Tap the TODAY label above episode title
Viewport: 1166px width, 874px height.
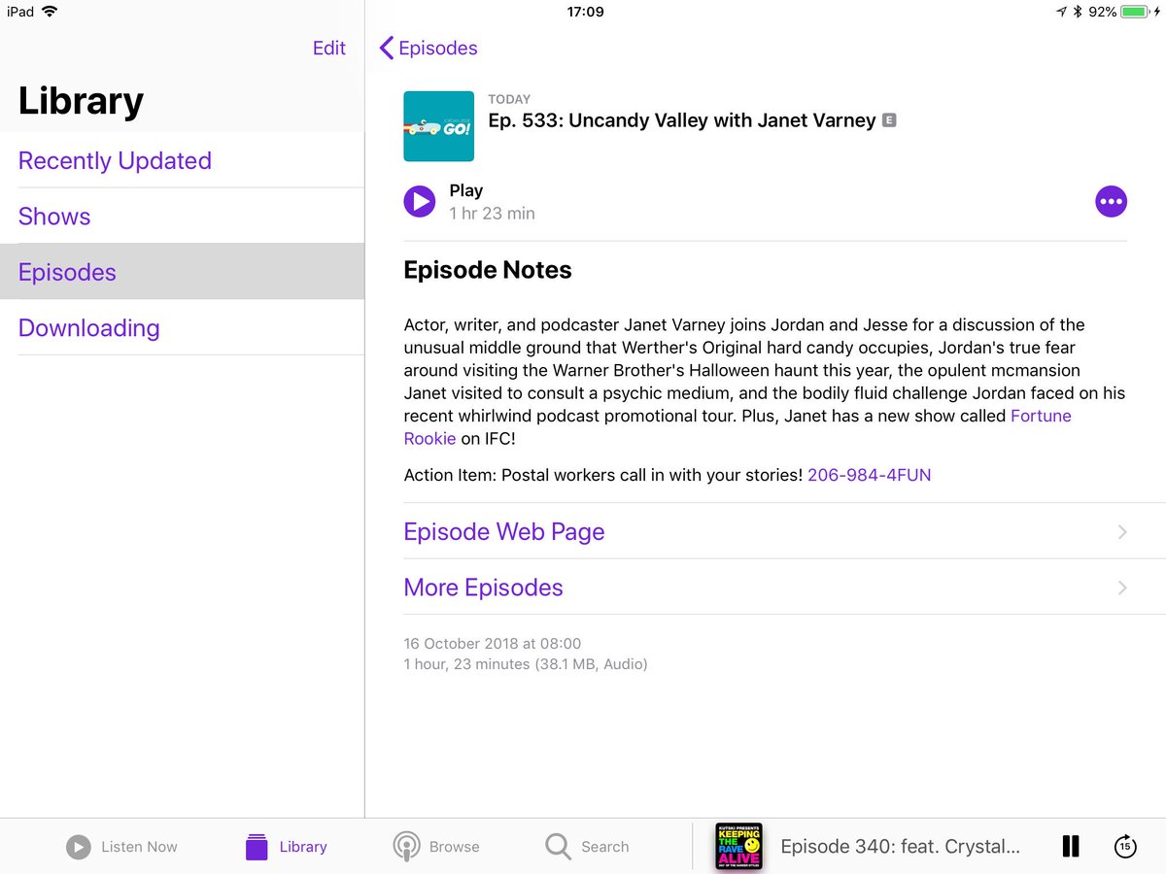click(509, 99)
